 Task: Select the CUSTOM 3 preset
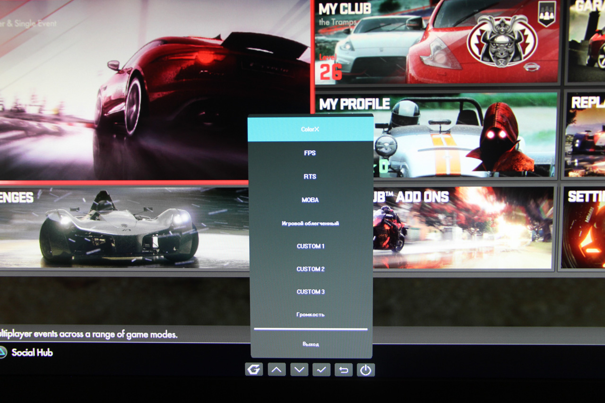[311, 292]
